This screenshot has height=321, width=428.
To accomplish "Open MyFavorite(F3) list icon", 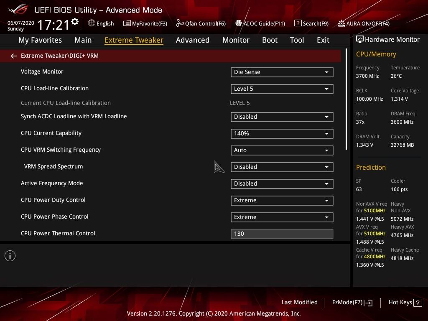I will pyautogui.click(x=127, y=23).
